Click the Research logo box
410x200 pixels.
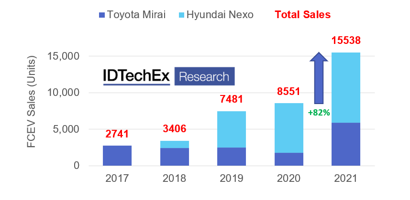pos(204,76)
